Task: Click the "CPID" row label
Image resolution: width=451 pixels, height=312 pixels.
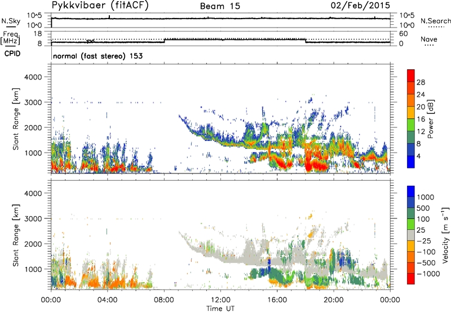Action: 12,54
